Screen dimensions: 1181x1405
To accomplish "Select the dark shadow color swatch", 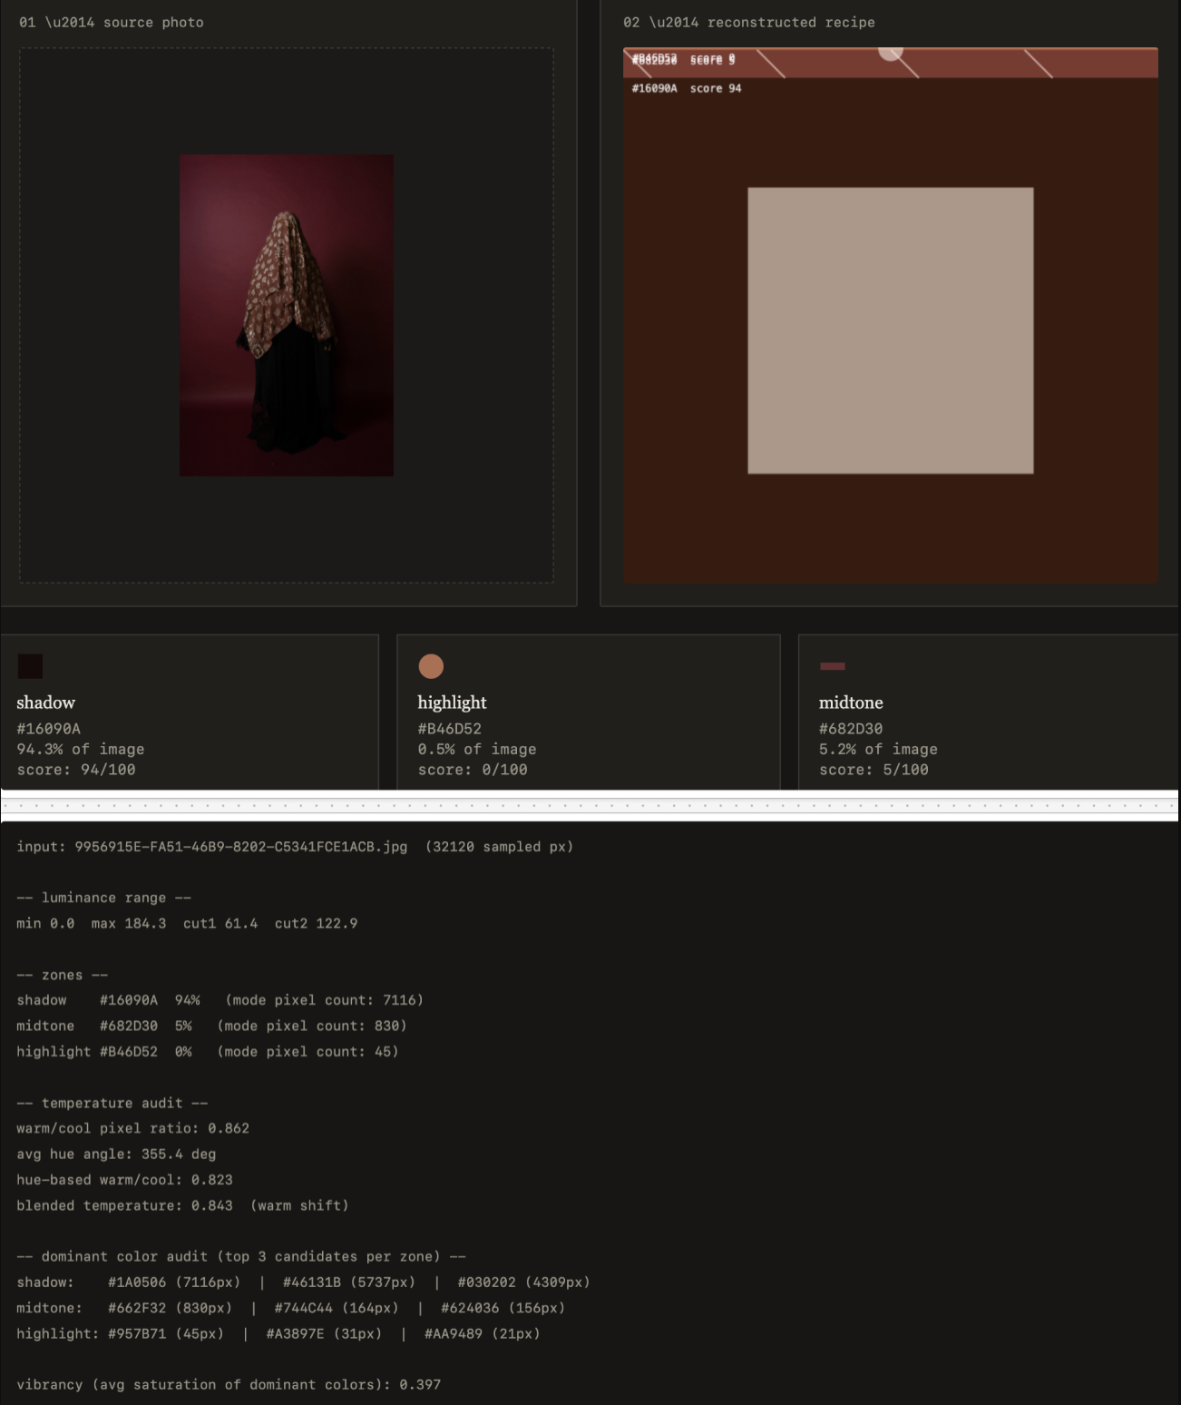I will point(30,666).
